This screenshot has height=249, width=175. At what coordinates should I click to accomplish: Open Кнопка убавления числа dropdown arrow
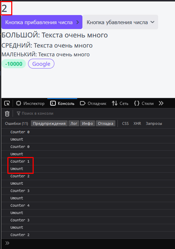(x=153, y=22)
